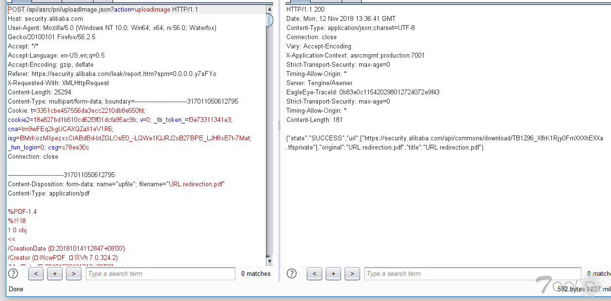Go to next match in request search
Viewport: 611px width, 301px height.
point(73,273)
